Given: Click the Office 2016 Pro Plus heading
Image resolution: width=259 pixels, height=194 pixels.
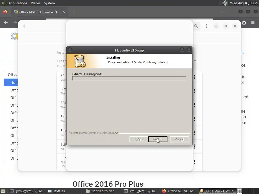Looking at the screenshot, I should pos(108,184).
